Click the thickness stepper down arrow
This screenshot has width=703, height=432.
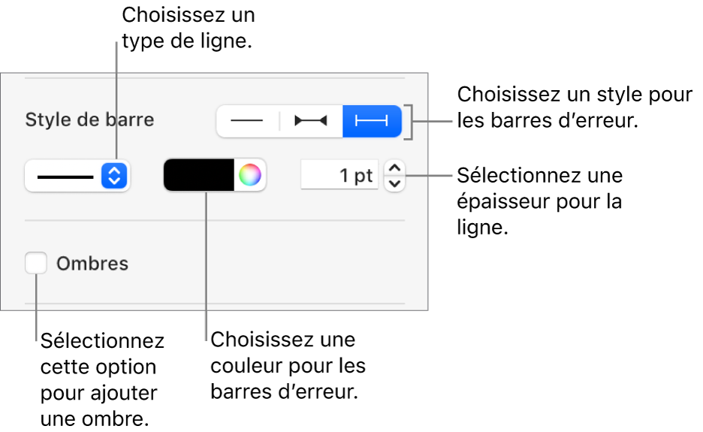click(394, 183)
